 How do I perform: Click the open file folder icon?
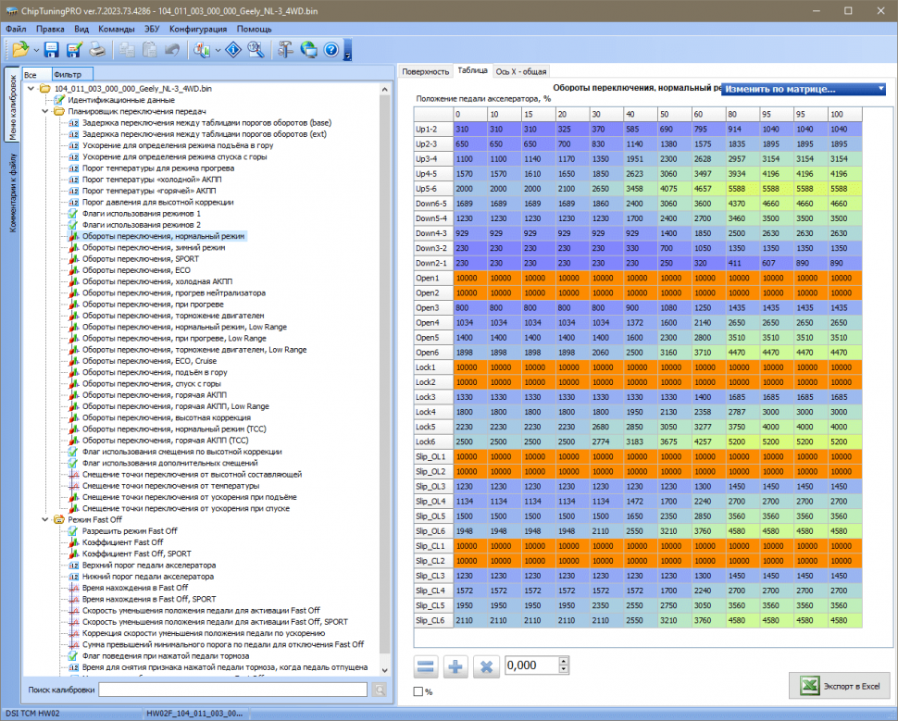19,50
